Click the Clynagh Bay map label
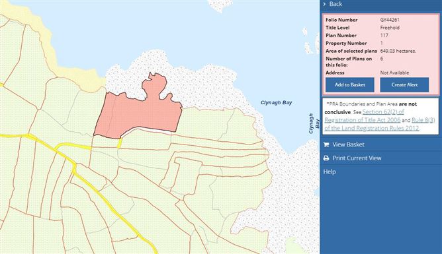This screenshot has width=442, height=254. (276, 102)
